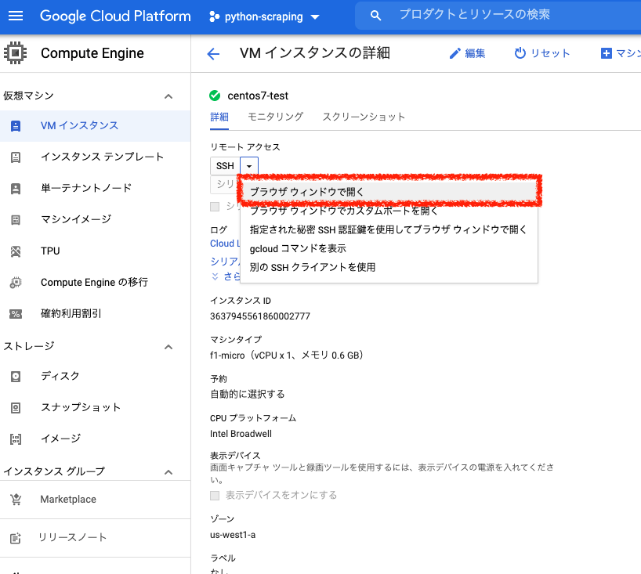Click the Google Cloud Platform logo text
The height and width of the screenshot is (574, 641).
[115, 16]
